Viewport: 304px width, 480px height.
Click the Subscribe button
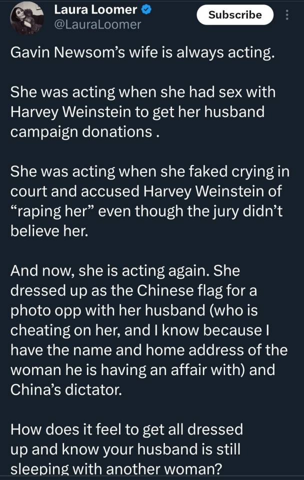click(234, 15)
